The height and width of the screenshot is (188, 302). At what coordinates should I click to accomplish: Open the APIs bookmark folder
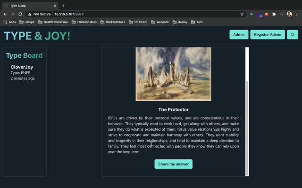(x=197, y=22)
